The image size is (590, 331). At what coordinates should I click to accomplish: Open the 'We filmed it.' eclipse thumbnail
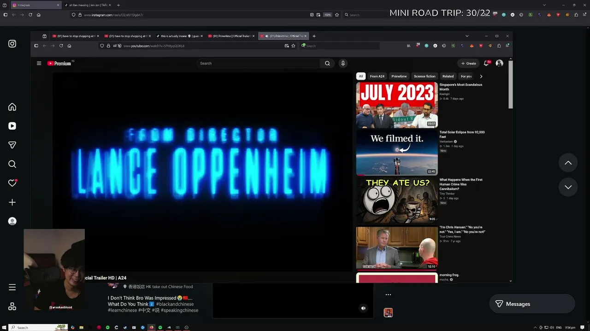[397, 153]
